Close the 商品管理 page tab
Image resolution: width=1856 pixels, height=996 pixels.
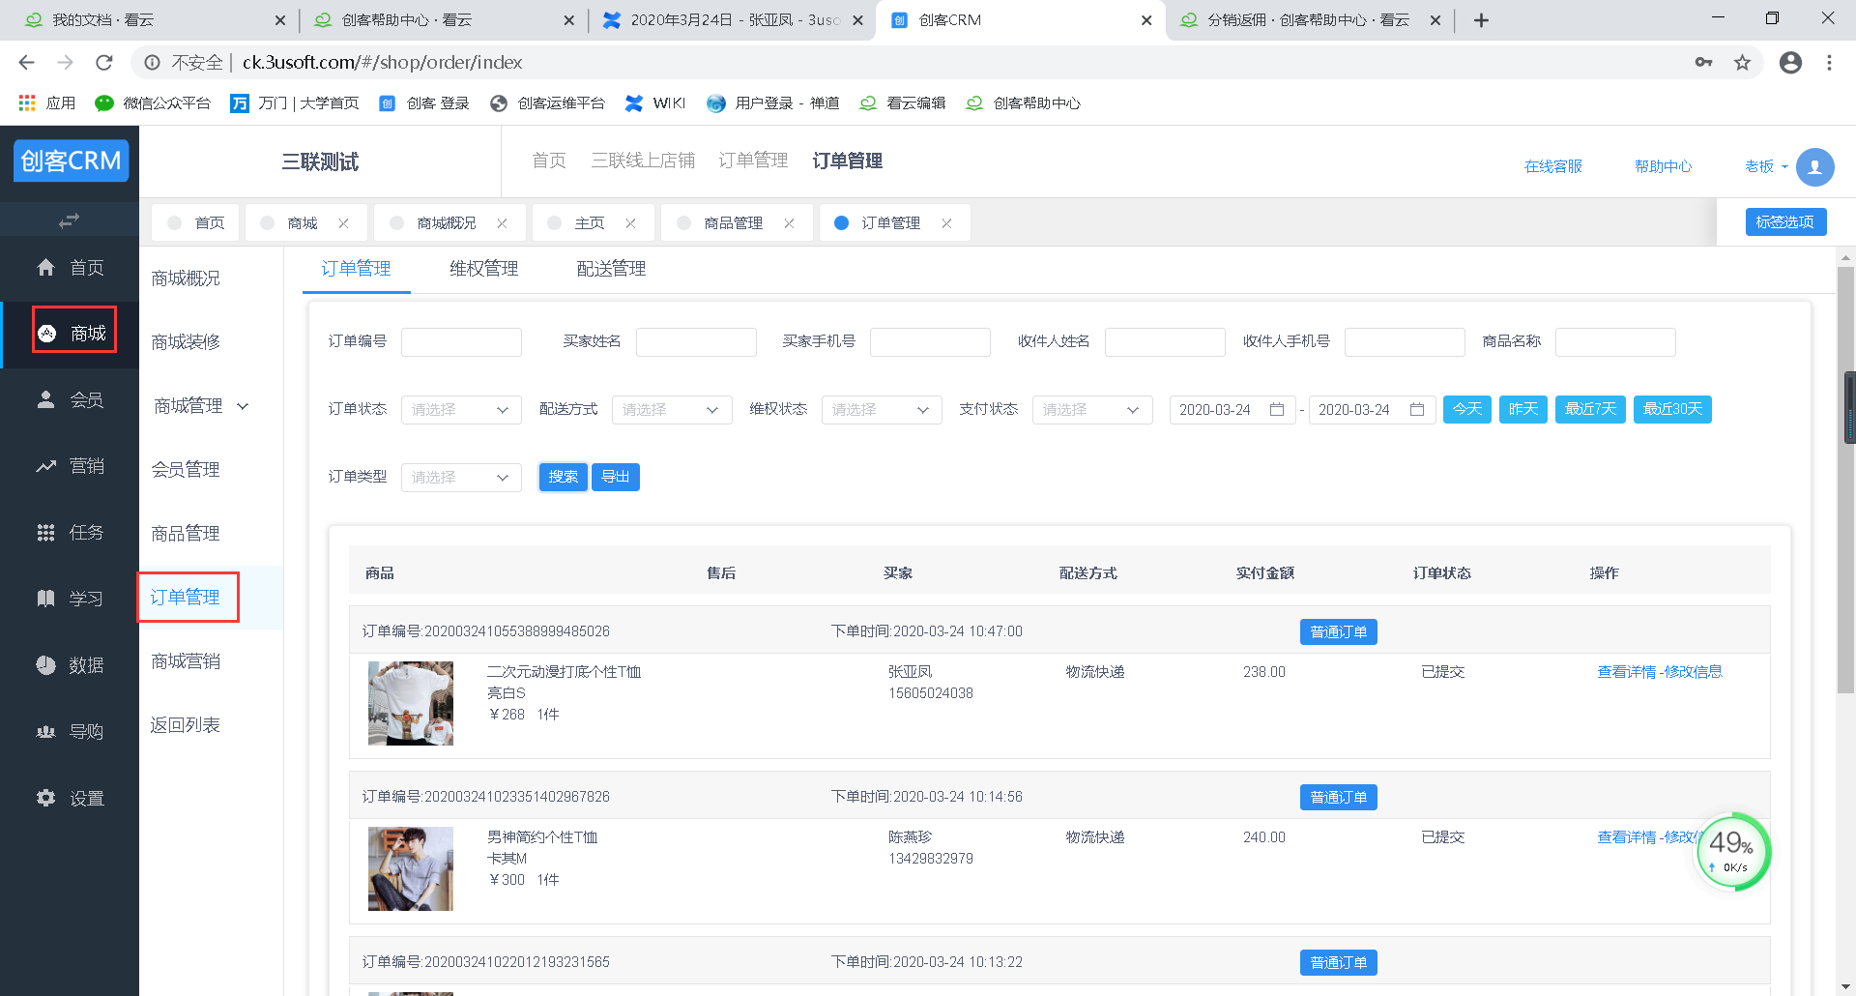click(789, 223)
